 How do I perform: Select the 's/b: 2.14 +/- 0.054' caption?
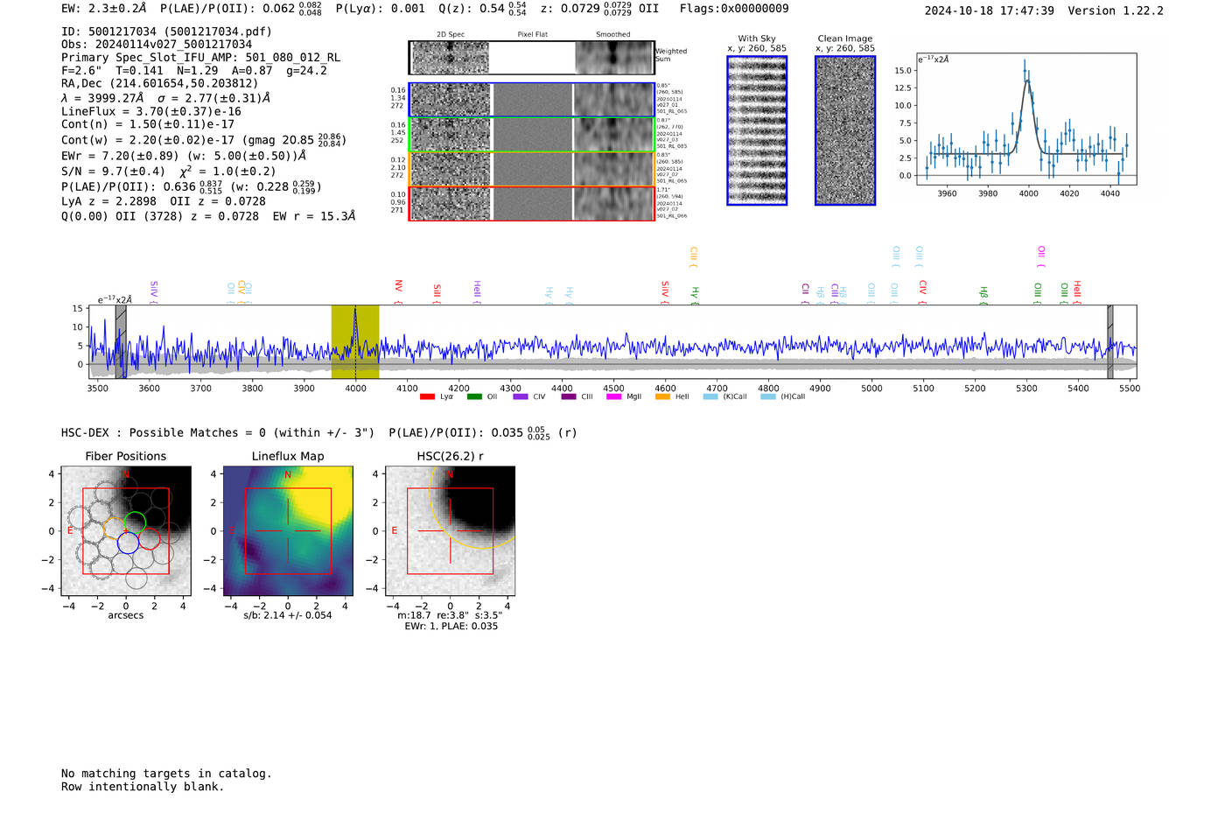pos(288,615)
